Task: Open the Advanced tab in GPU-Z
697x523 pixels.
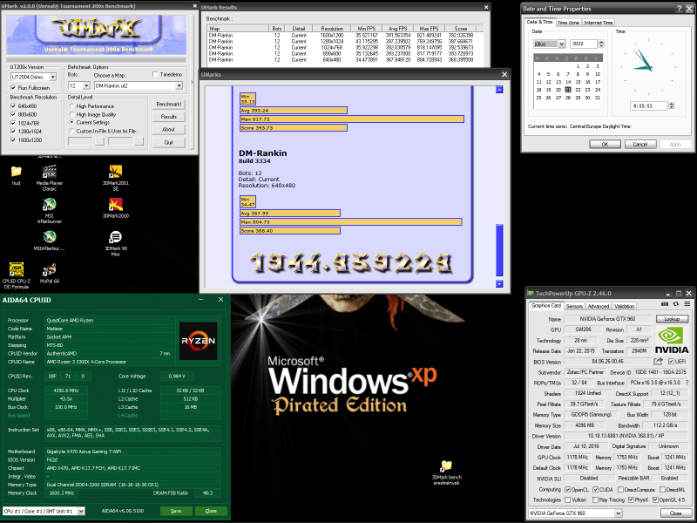Action: [599, 306]
